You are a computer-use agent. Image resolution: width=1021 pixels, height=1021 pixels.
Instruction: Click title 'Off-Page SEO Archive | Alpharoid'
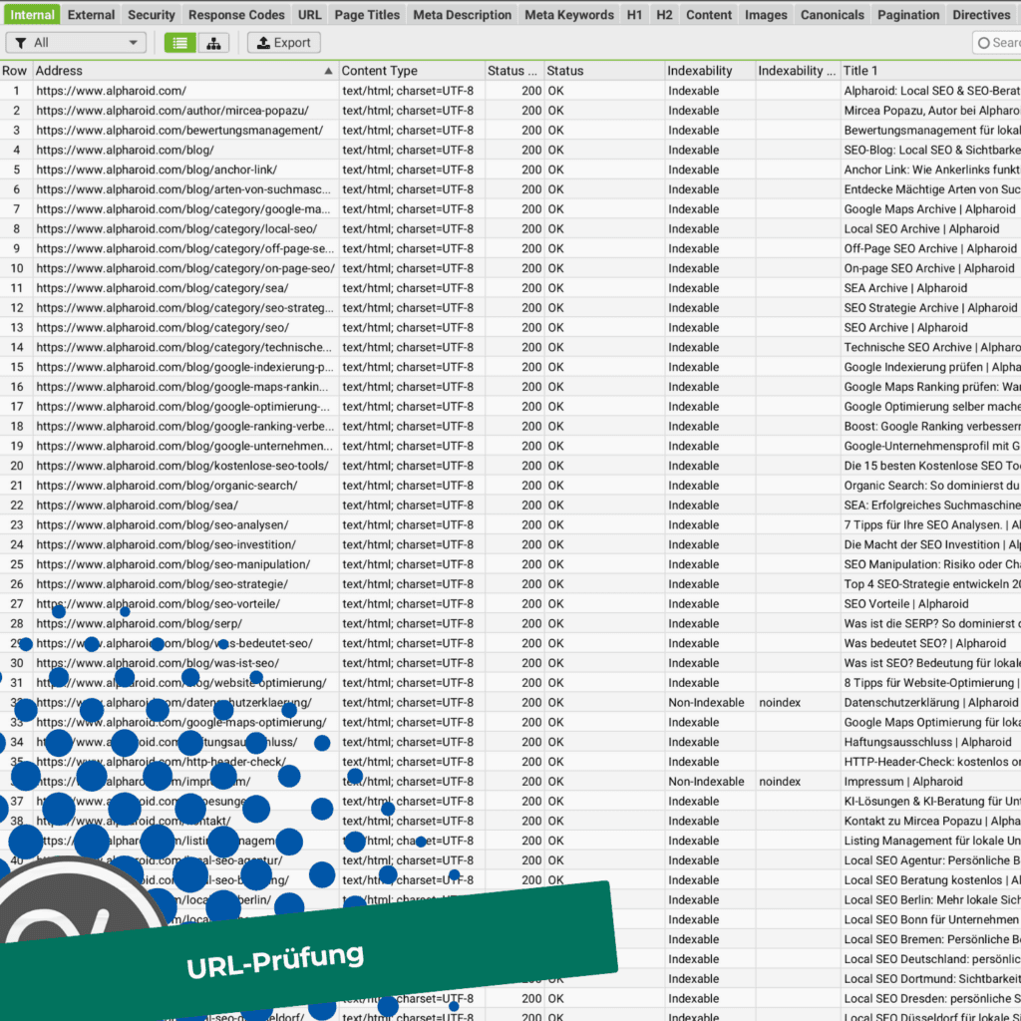coord(930,248)
